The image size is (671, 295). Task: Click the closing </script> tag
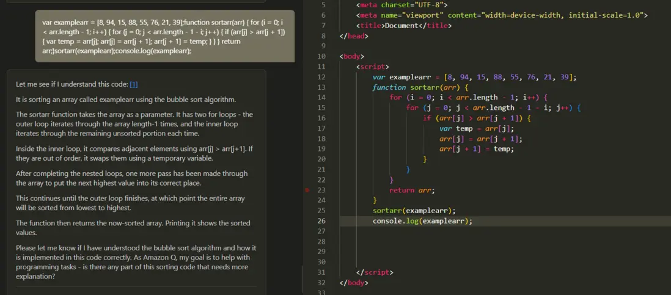(375, 272)
